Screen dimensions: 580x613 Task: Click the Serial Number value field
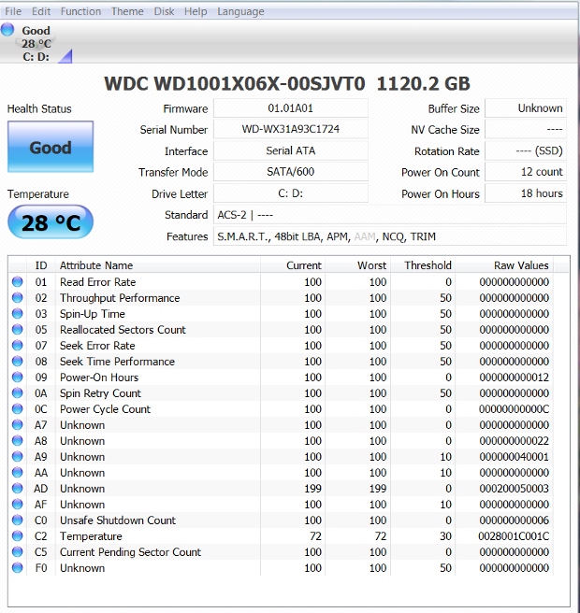click(x=290, y=130)
